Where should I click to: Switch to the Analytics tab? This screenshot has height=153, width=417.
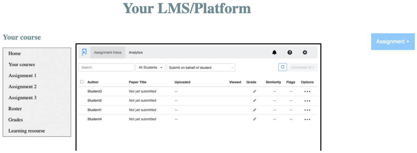click(136, 52)
